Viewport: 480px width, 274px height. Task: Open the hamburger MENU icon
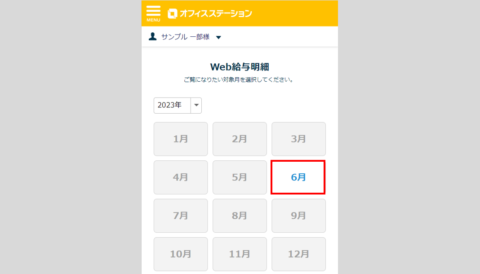(x=153, y=13)
